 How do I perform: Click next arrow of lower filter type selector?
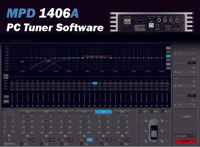click(x=194, y=86)
